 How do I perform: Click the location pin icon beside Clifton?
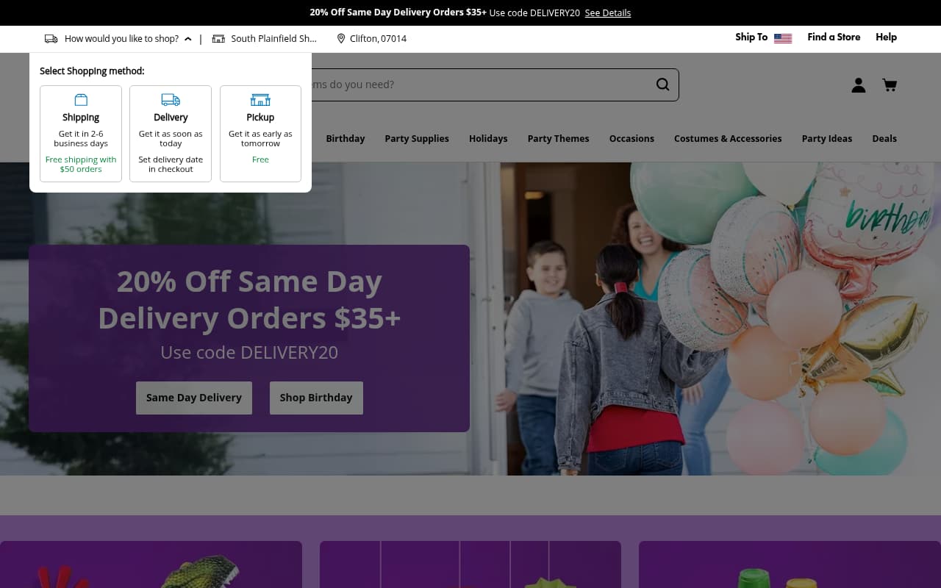341,39
